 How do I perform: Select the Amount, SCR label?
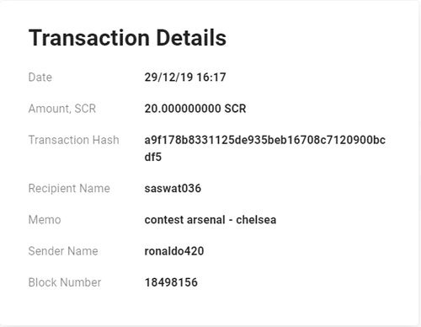(x=62, y=109)
